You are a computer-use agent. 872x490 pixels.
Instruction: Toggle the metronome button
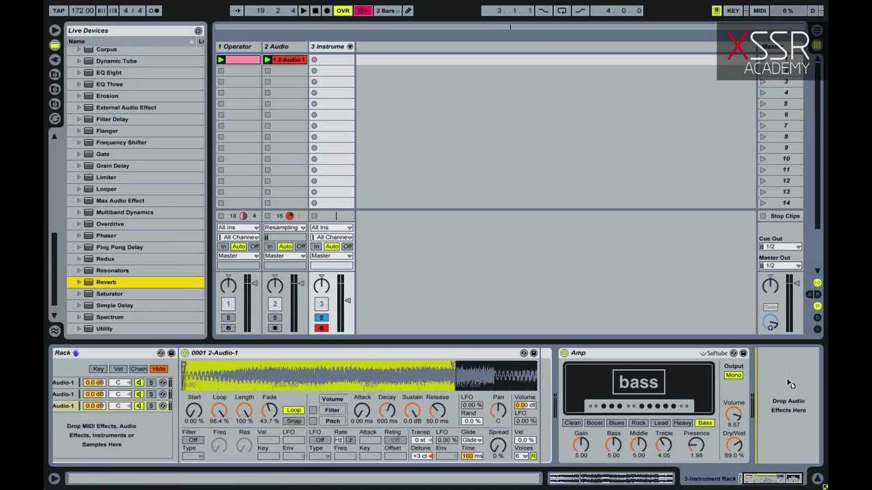pyautogui.click(x=155, y=10)
